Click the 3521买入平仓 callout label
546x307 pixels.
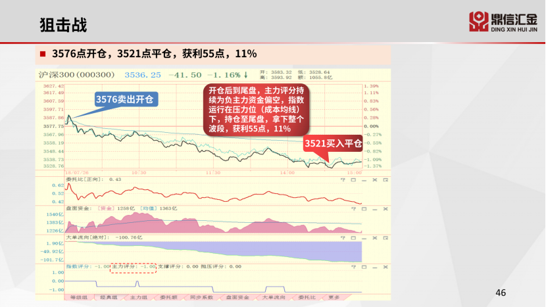click(x=333, y=143)
